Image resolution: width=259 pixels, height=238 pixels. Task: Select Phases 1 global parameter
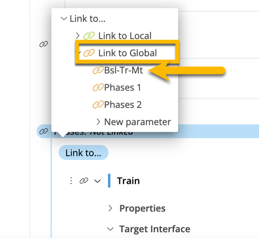click(122, 87)
